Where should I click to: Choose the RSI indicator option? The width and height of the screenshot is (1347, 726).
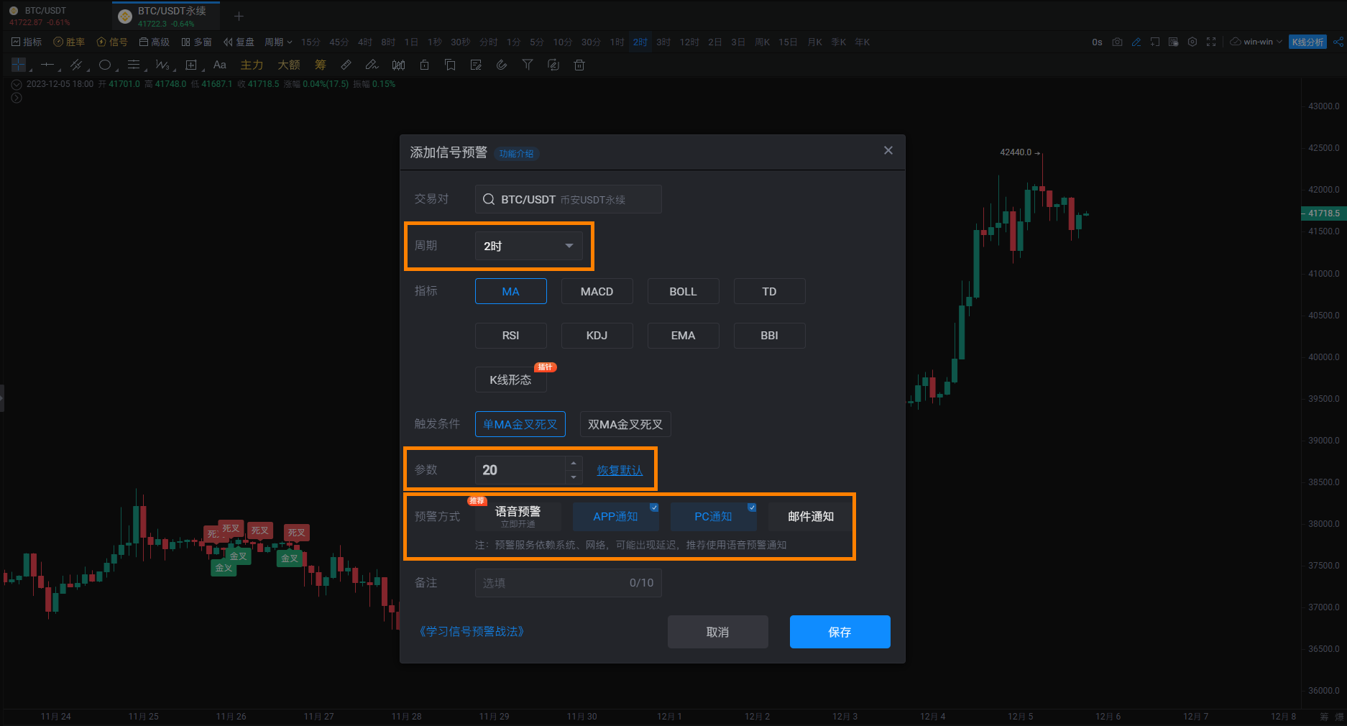[511, 336]
